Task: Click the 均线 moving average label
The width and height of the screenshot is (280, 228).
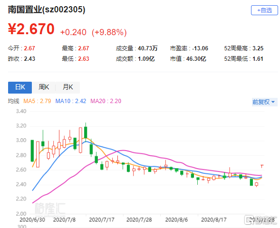Action: (x=14, y=101)
